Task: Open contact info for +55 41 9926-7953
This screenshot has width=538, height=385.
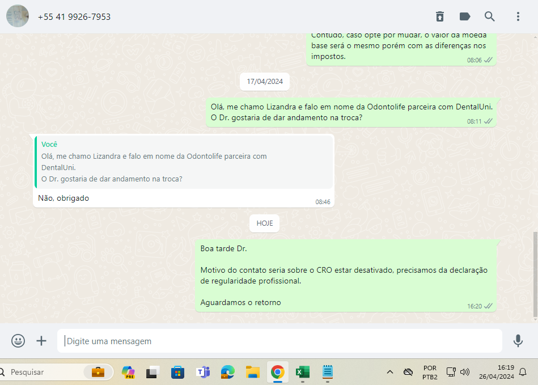Action: pyautogui.click(x=74, y=17)
